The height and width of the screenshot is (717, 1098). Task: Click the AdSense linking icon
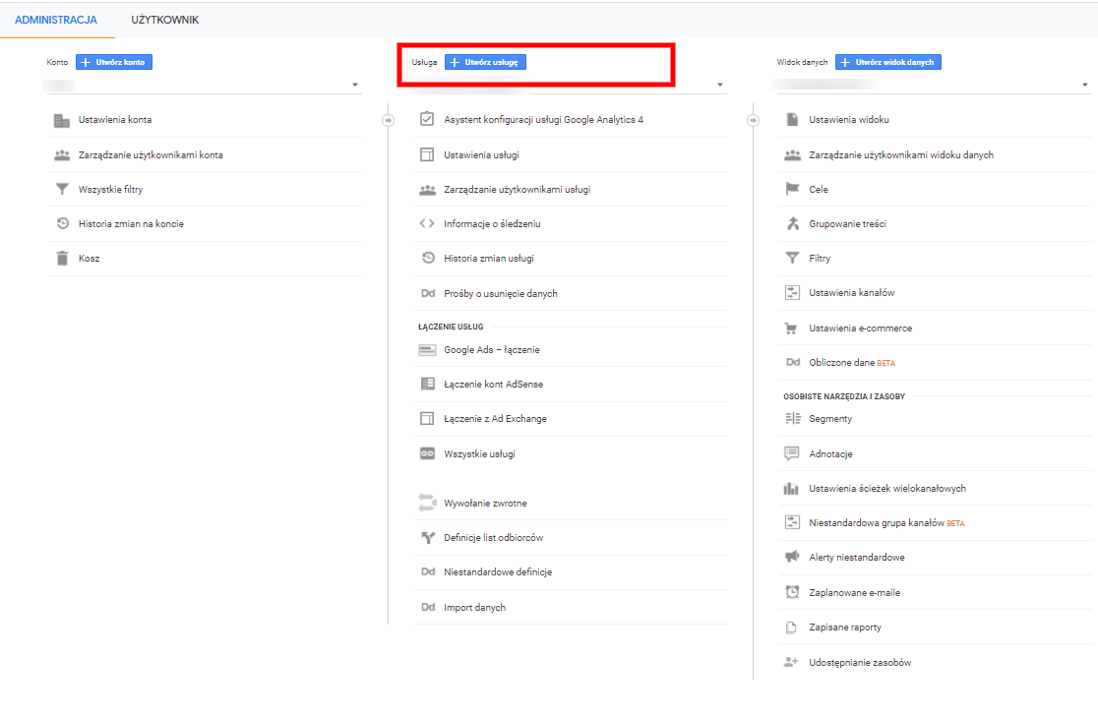point(427,384)
